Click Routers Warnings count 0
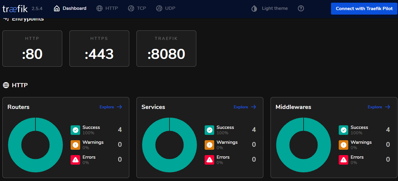This screenshot has width=398, height=181. pos(120,145)
